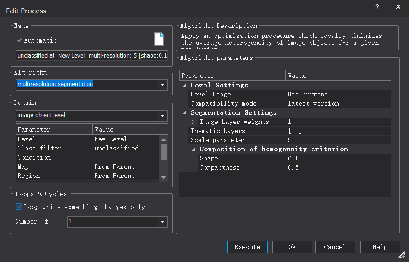Collapse the Segmentation Settings group
409x262 pixels.
coord(184,113)
